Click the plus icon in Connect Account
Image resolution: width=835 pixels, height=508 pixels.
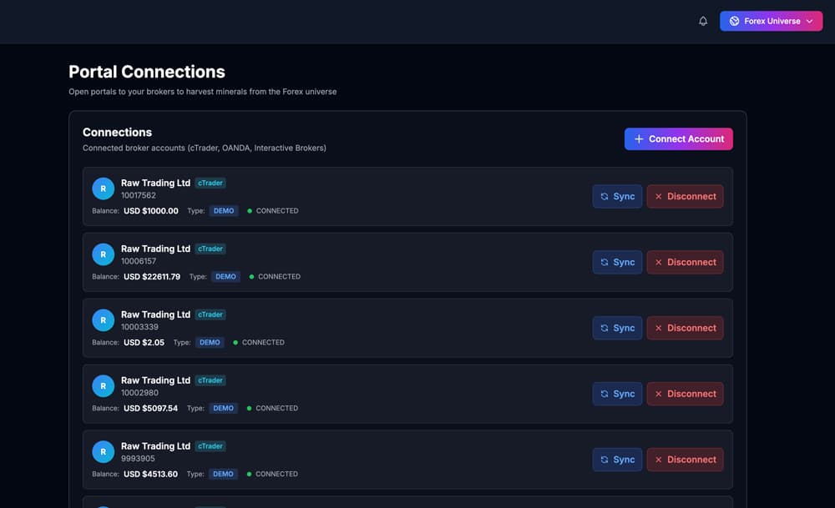(x=639, y=138)
